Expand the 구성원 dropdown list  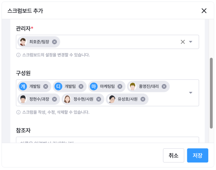[191, 93]
